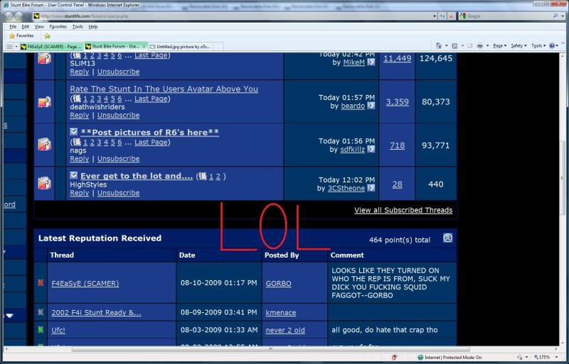Screen dimensions: 569x364
Task: Tick checkbox beside Post pictures of R6's thread
Action: 74,131
